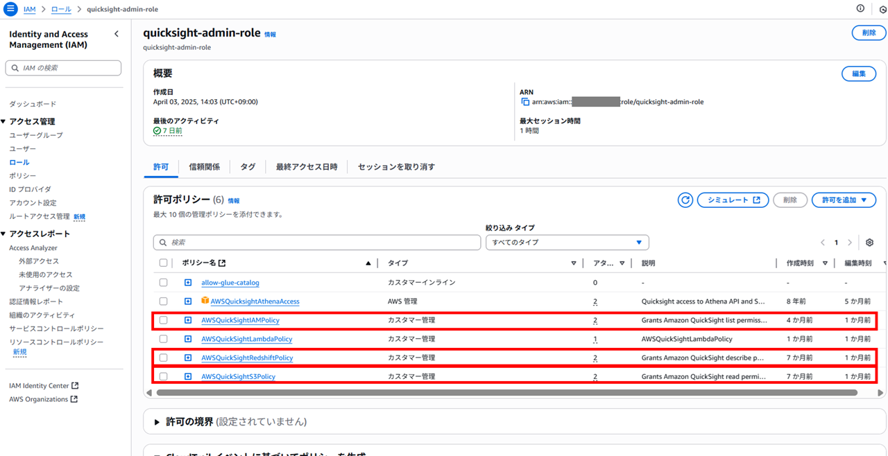Click the IAM breadcrumb link
The image size is (888, 456).
pyautogui.click(x=29, y=10)
